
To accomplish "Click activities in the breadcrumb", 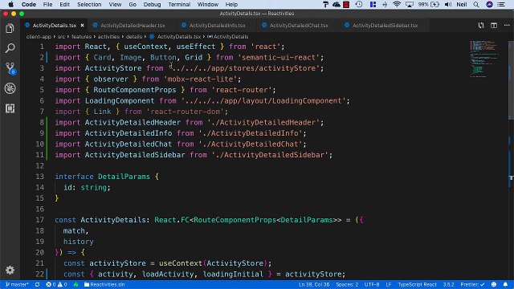I will (x=108, y=37).
